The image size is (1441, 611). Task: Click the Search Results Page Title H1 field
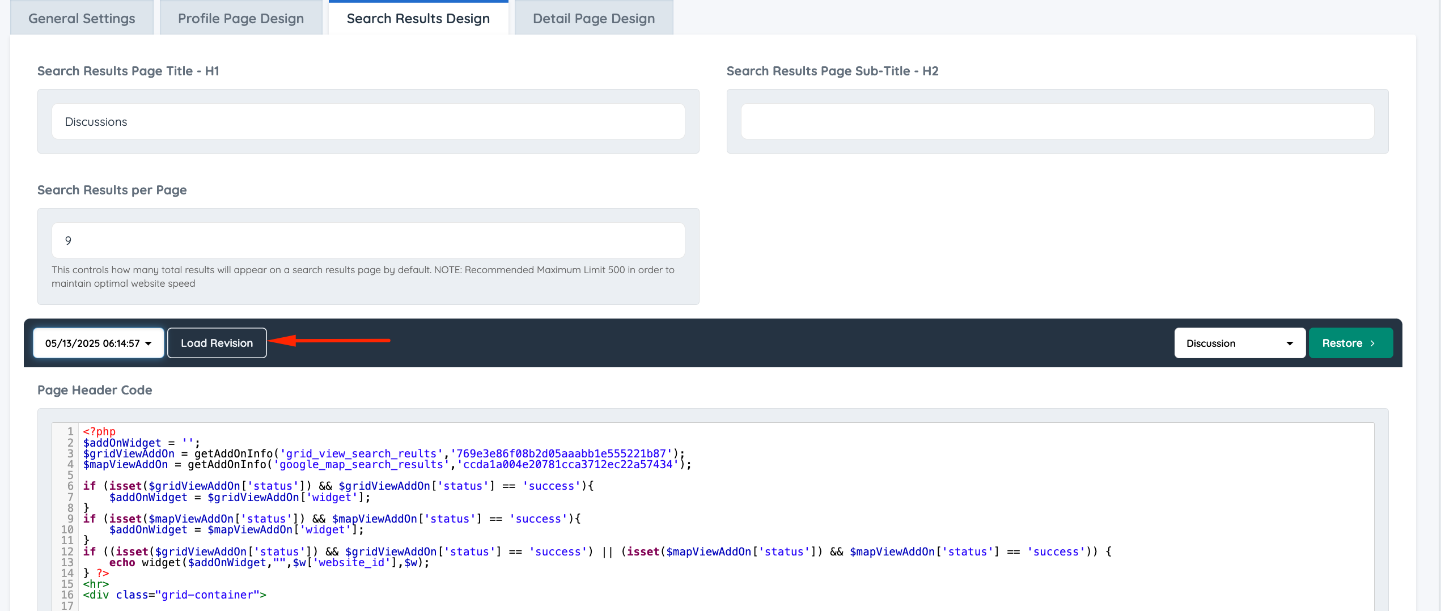coord(368,121)
